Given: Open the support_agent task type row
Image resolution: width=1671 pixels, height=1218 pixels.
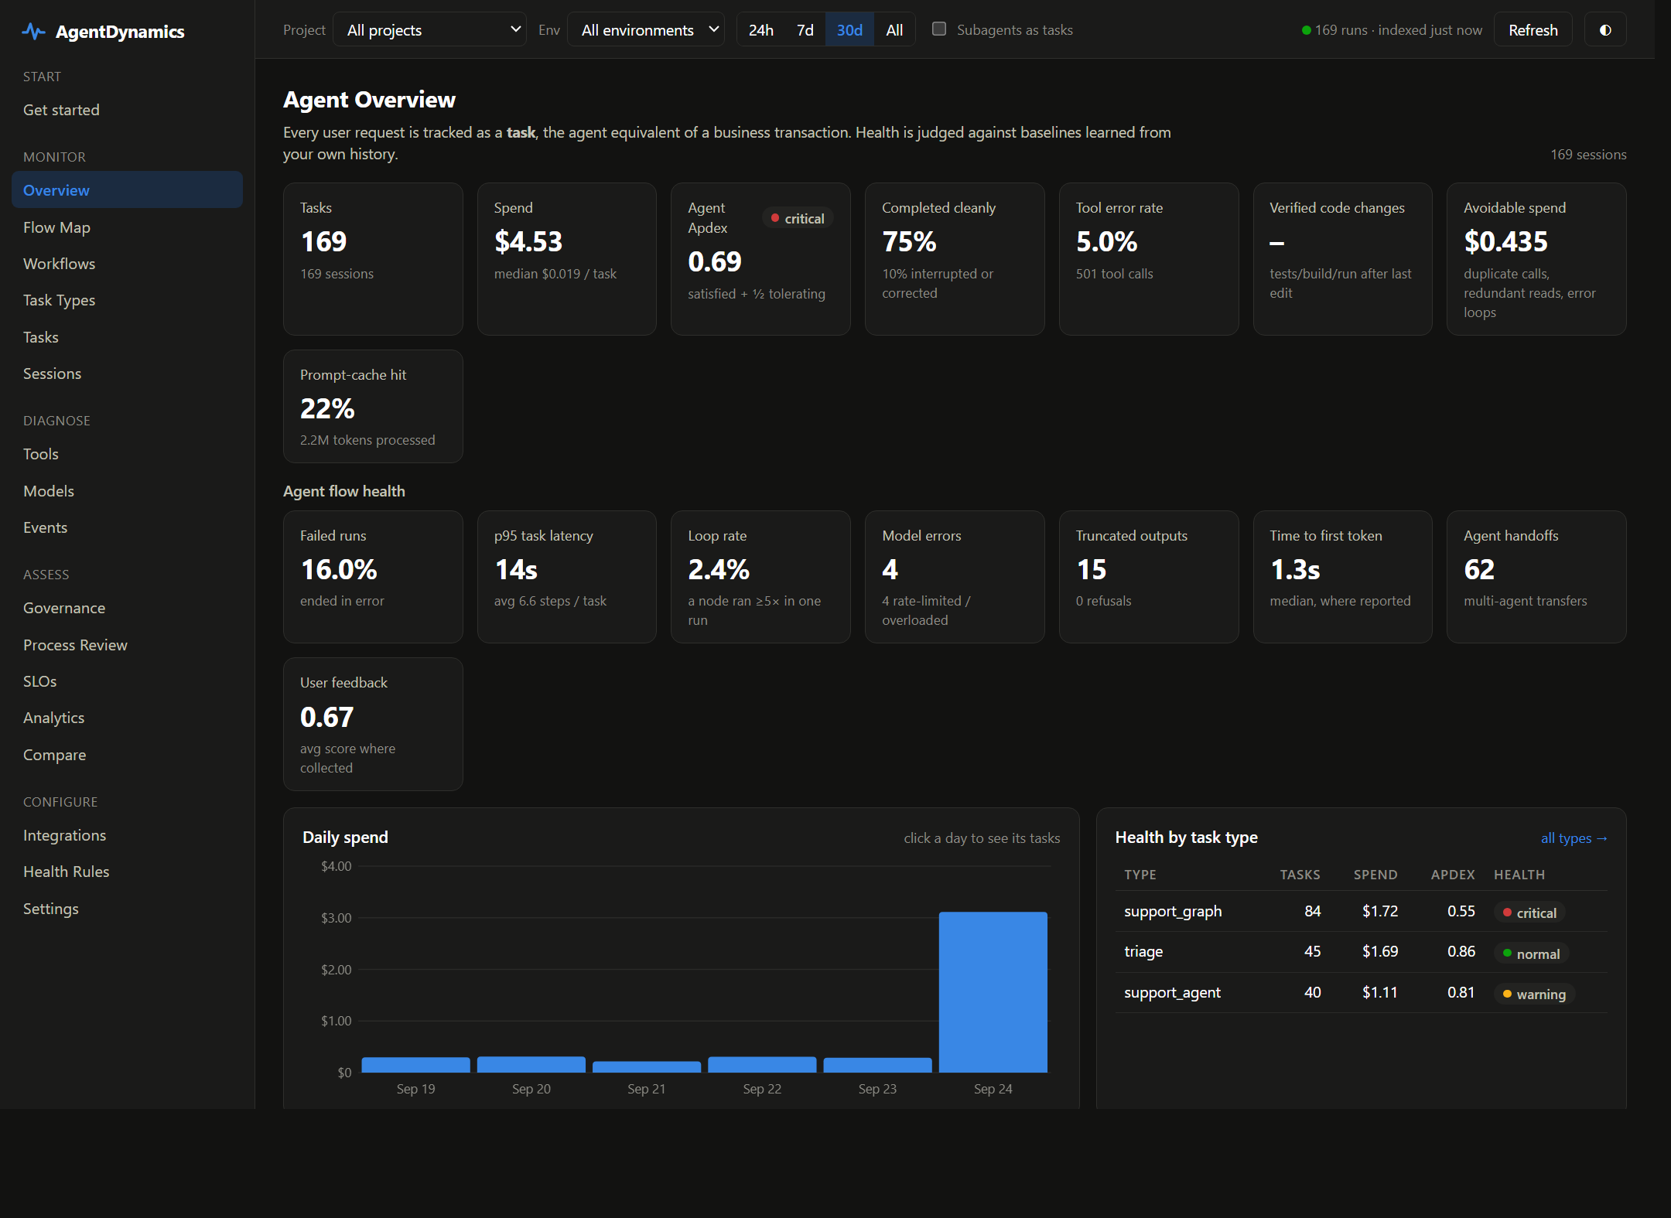Looking at the screenshot, I should 1361,993.
